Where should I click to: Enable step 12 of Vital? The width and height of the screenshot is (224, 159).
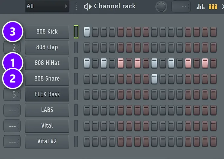click(180, 126)
